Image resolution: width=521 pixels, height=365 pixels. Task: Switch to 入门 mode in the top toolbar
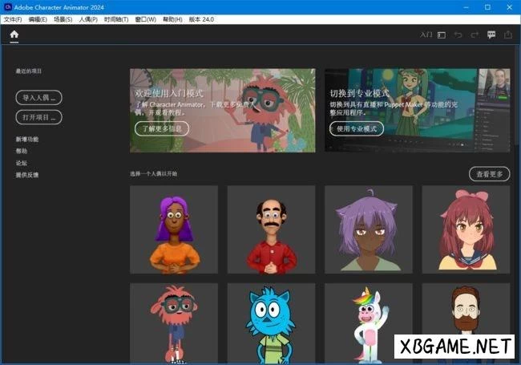tap(426, 35)
